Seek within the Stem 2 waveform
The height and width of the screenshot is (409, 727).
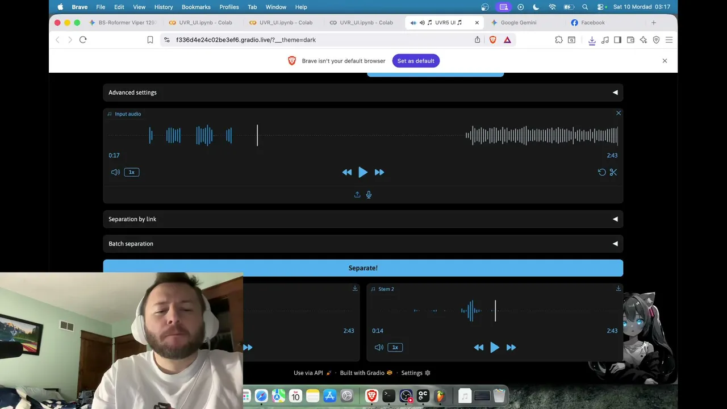[495, 311]
